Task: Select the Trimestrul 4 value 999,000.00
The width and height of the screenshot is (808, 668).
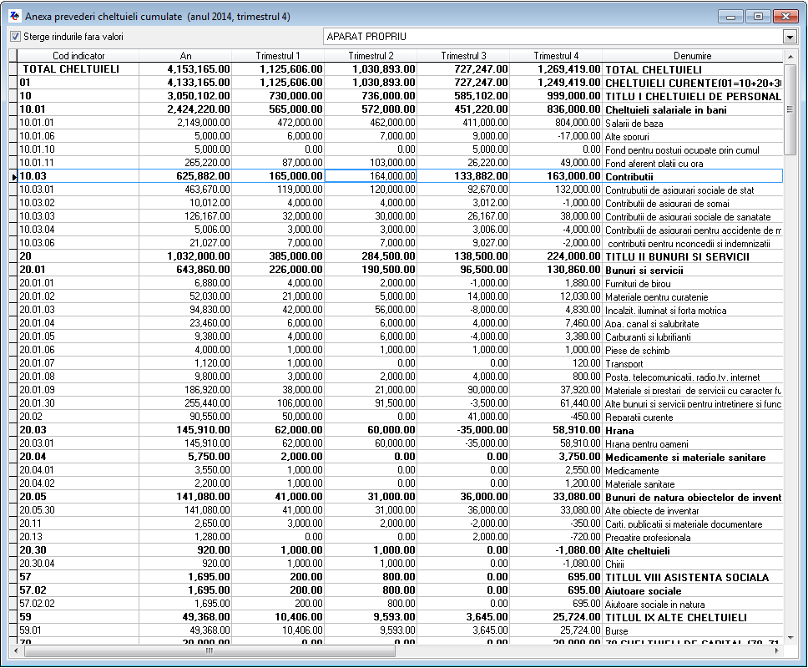Action: (556, 96)
